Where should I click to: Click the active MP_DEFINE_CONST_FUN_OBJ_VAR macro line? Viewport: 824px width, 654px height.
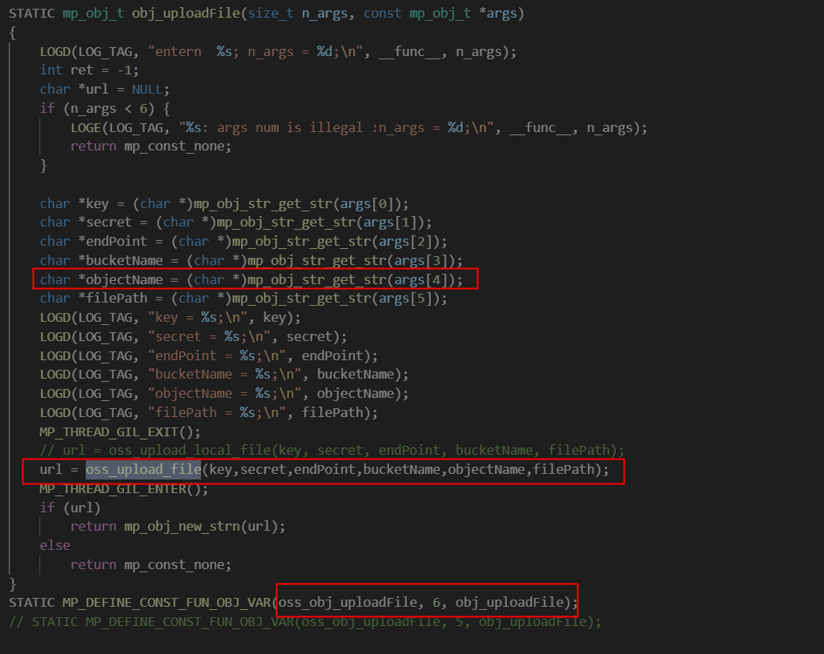coord(293,603)
